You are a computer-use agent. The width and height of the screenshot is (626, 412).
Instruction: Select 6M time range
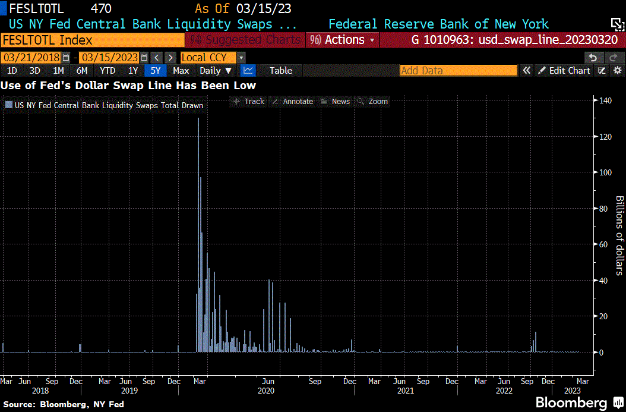tap(82, 70)
